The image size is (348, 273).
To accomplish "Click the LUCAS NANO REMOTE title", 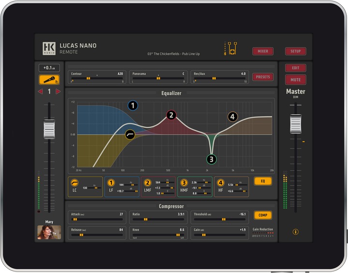I will pos(78,48).
